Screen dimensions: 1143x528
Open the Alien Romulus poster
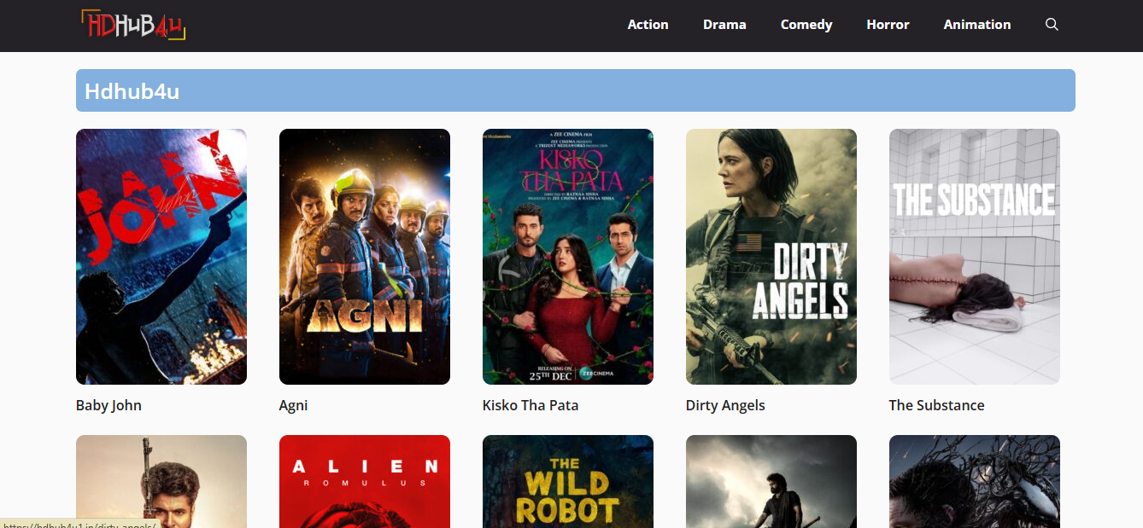click(365, 482)
